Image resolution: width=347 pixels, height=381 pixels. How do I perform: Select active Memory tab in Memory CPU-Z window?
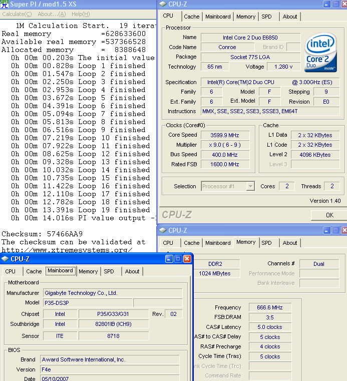(246, 242)
